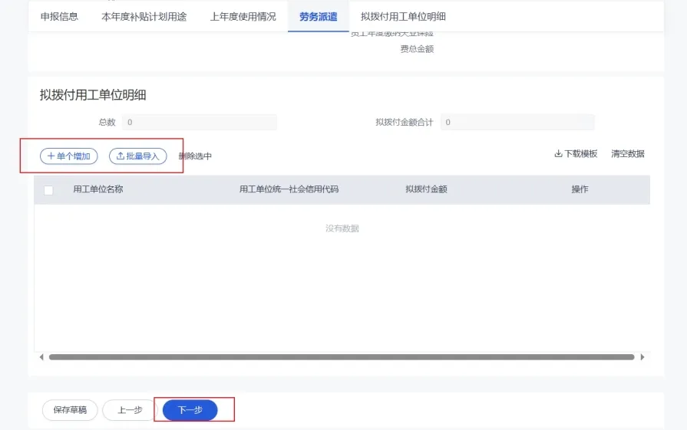
Task: Switch to the 申报信息 tab
Action: (59, 16)
